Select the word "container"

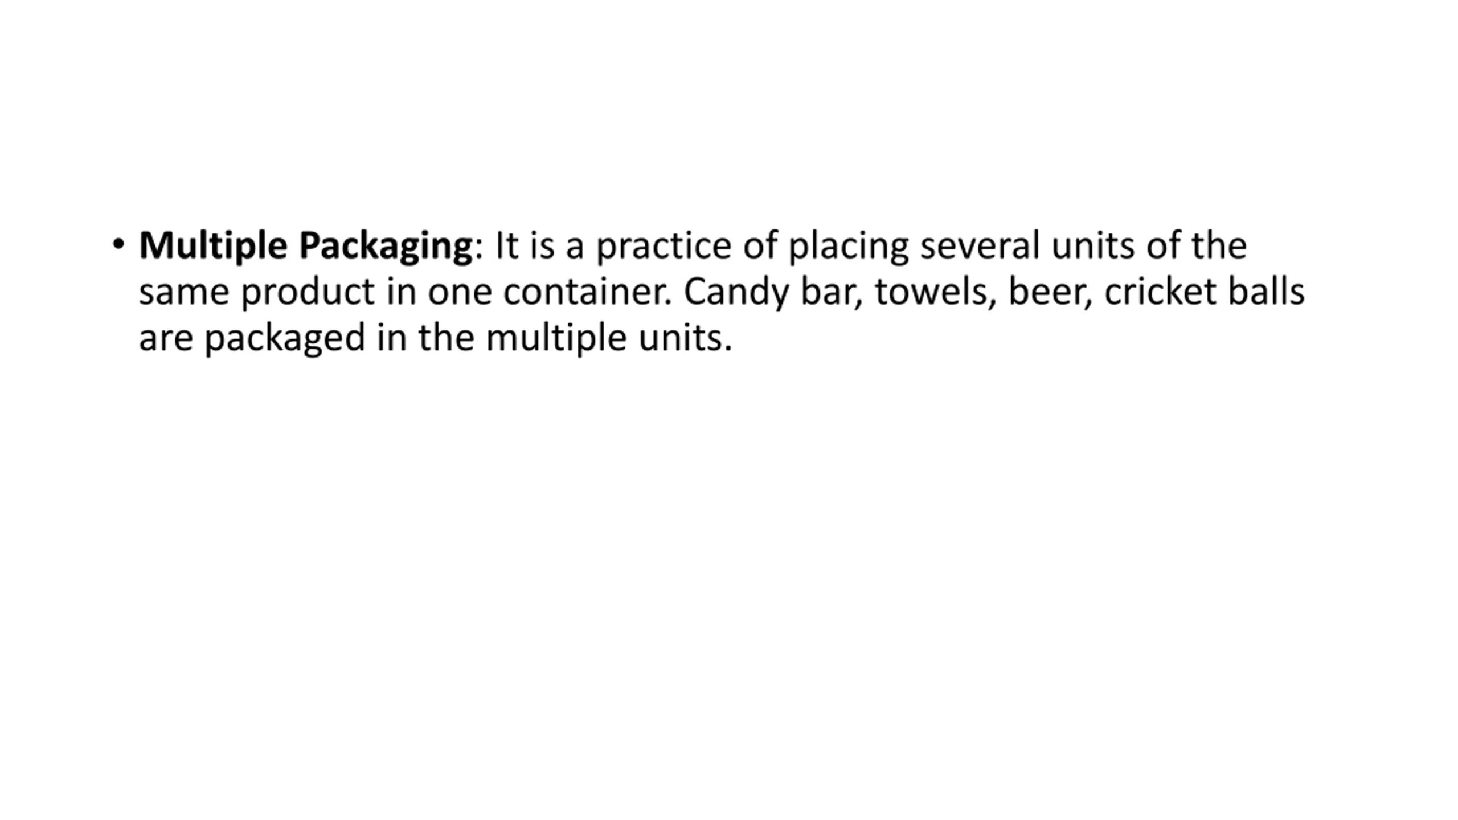coord(588,293)
